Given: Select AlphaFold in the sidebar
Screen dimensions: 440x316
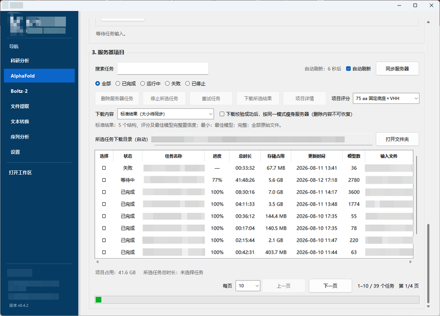Looking at the screenshot, I should point(39,76).
